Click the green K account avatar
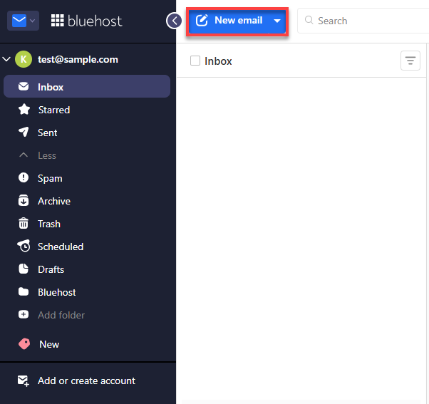 [24, 59]
